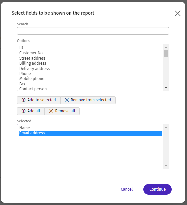Click Selected list scroll up arrow
This screenshot has height=205, width=187.
click(x=166, y=127)
